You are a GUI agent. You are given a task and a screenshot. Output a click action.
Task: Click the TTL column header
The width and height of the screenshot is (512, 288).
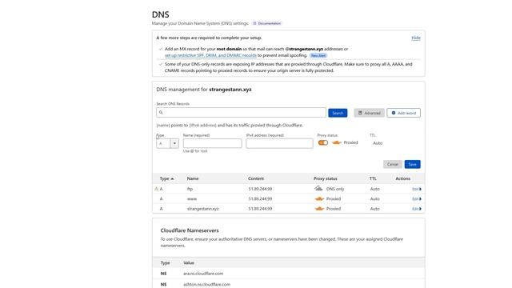(x=373, y=178)
